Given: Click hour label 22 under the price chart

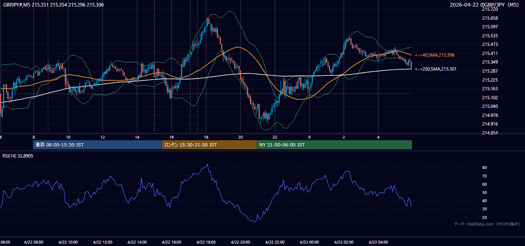Looking at the screenshot, I should [275, 137].
